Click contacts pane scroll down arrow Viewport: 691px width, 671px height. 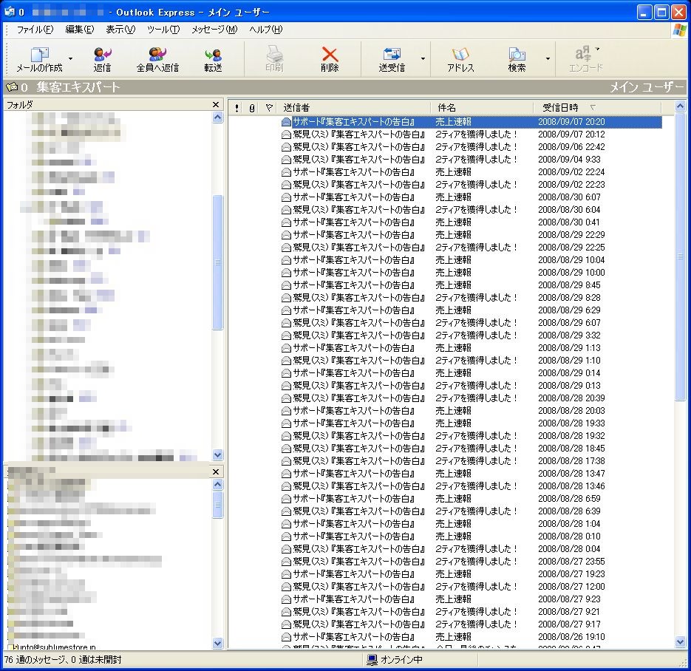coord(218,643)
